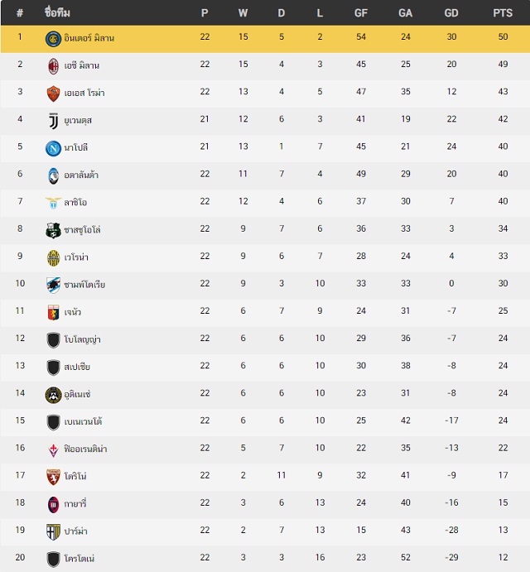Click the AS Roma club crest
The width and height of the screenshot is (530, 572).
(53, 94)
